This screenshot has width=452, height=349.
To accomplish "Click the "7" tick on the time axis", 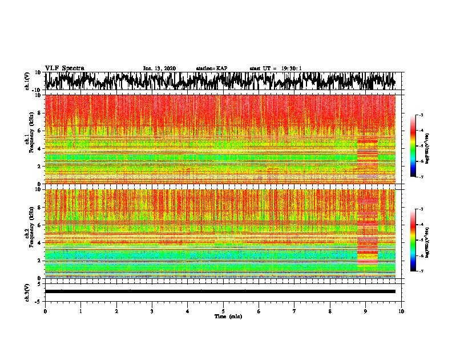I will pyautogui.click(x=294, y=311).
